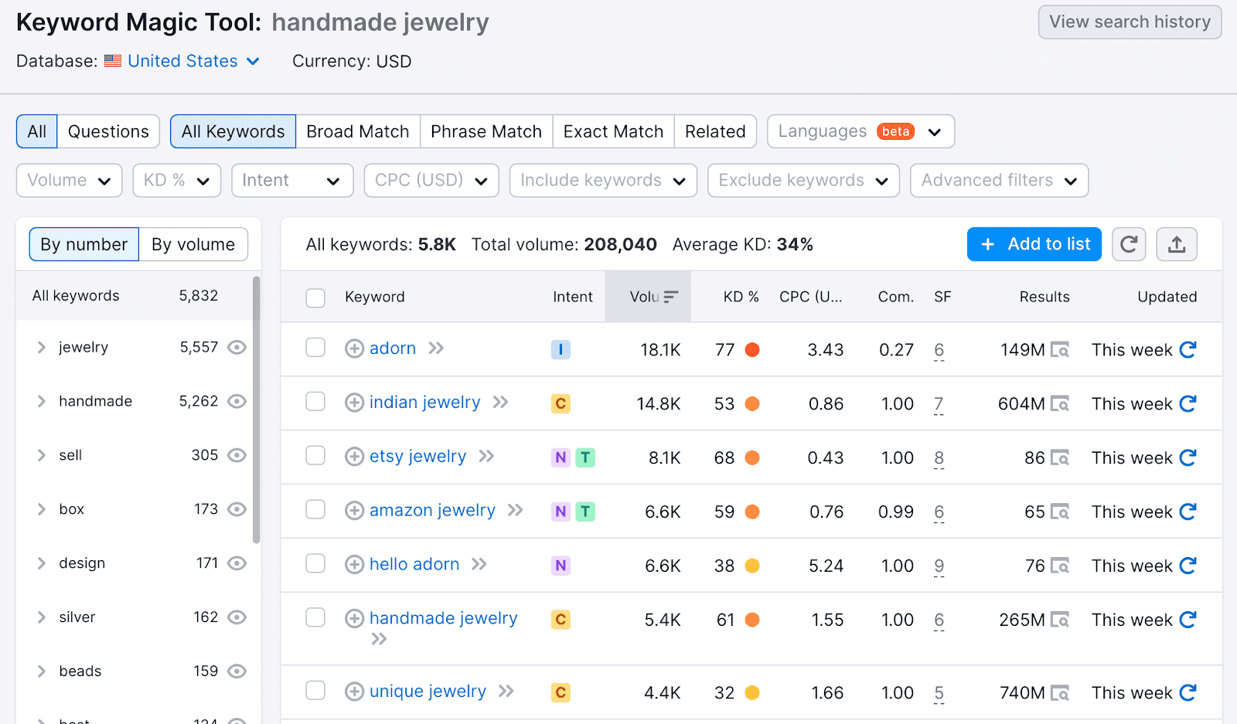Switch to the Questions tab

tap(107, 131)
